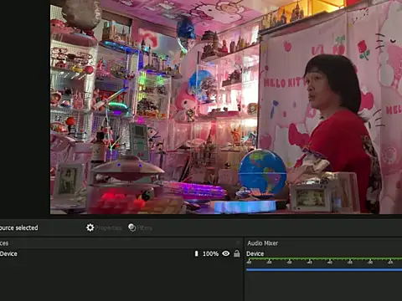Click the Device label in Audio Mixer
Viewport: 402px width, 301px height.
[255, 253]
